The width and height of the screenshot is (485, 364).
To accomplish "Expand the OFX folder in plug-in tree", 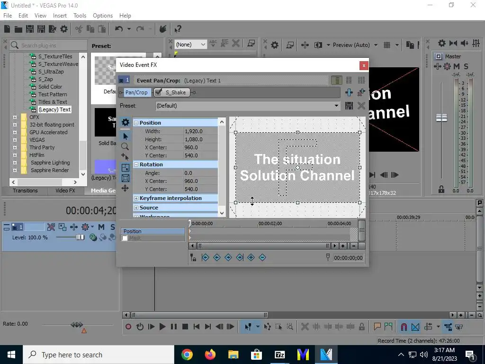I will [x=15, y=118].
